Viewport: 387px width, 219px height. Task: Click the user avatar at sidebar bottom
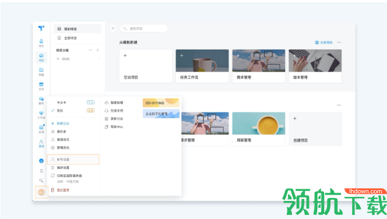pyautogui.click(x=41, y=192)
